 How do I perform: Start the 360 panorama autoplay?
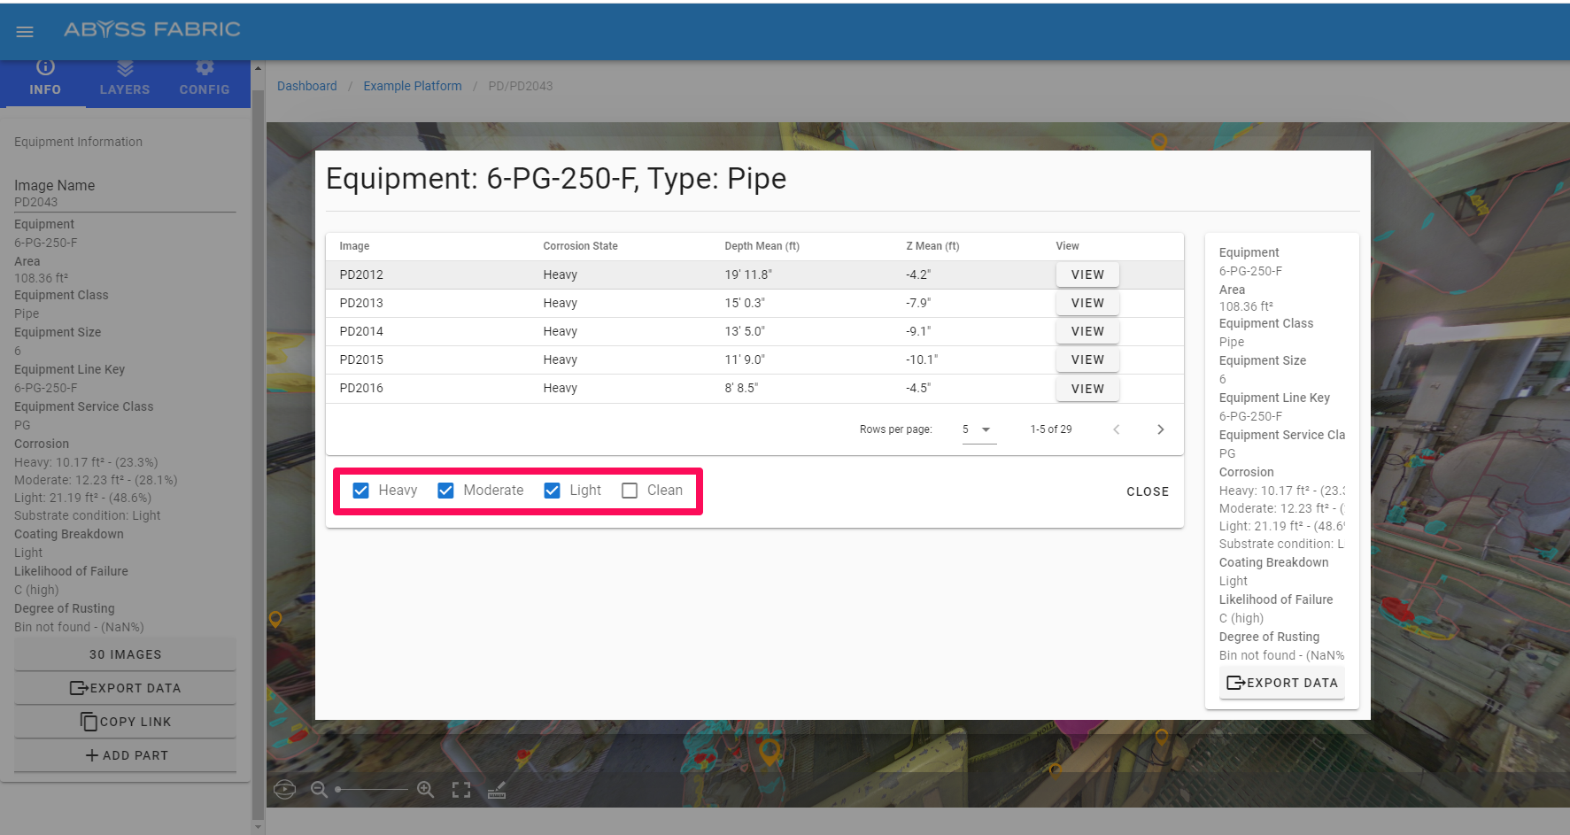[284, 789]
